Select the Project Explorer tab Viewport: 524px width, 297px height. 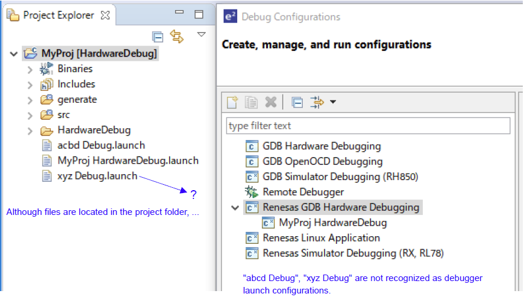tap(58, 15)
